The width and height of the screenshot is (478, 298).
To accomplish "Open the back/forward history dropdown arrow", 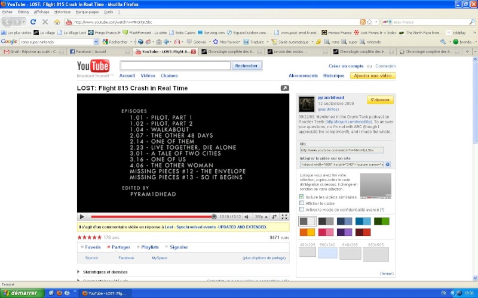I will 24,22.
